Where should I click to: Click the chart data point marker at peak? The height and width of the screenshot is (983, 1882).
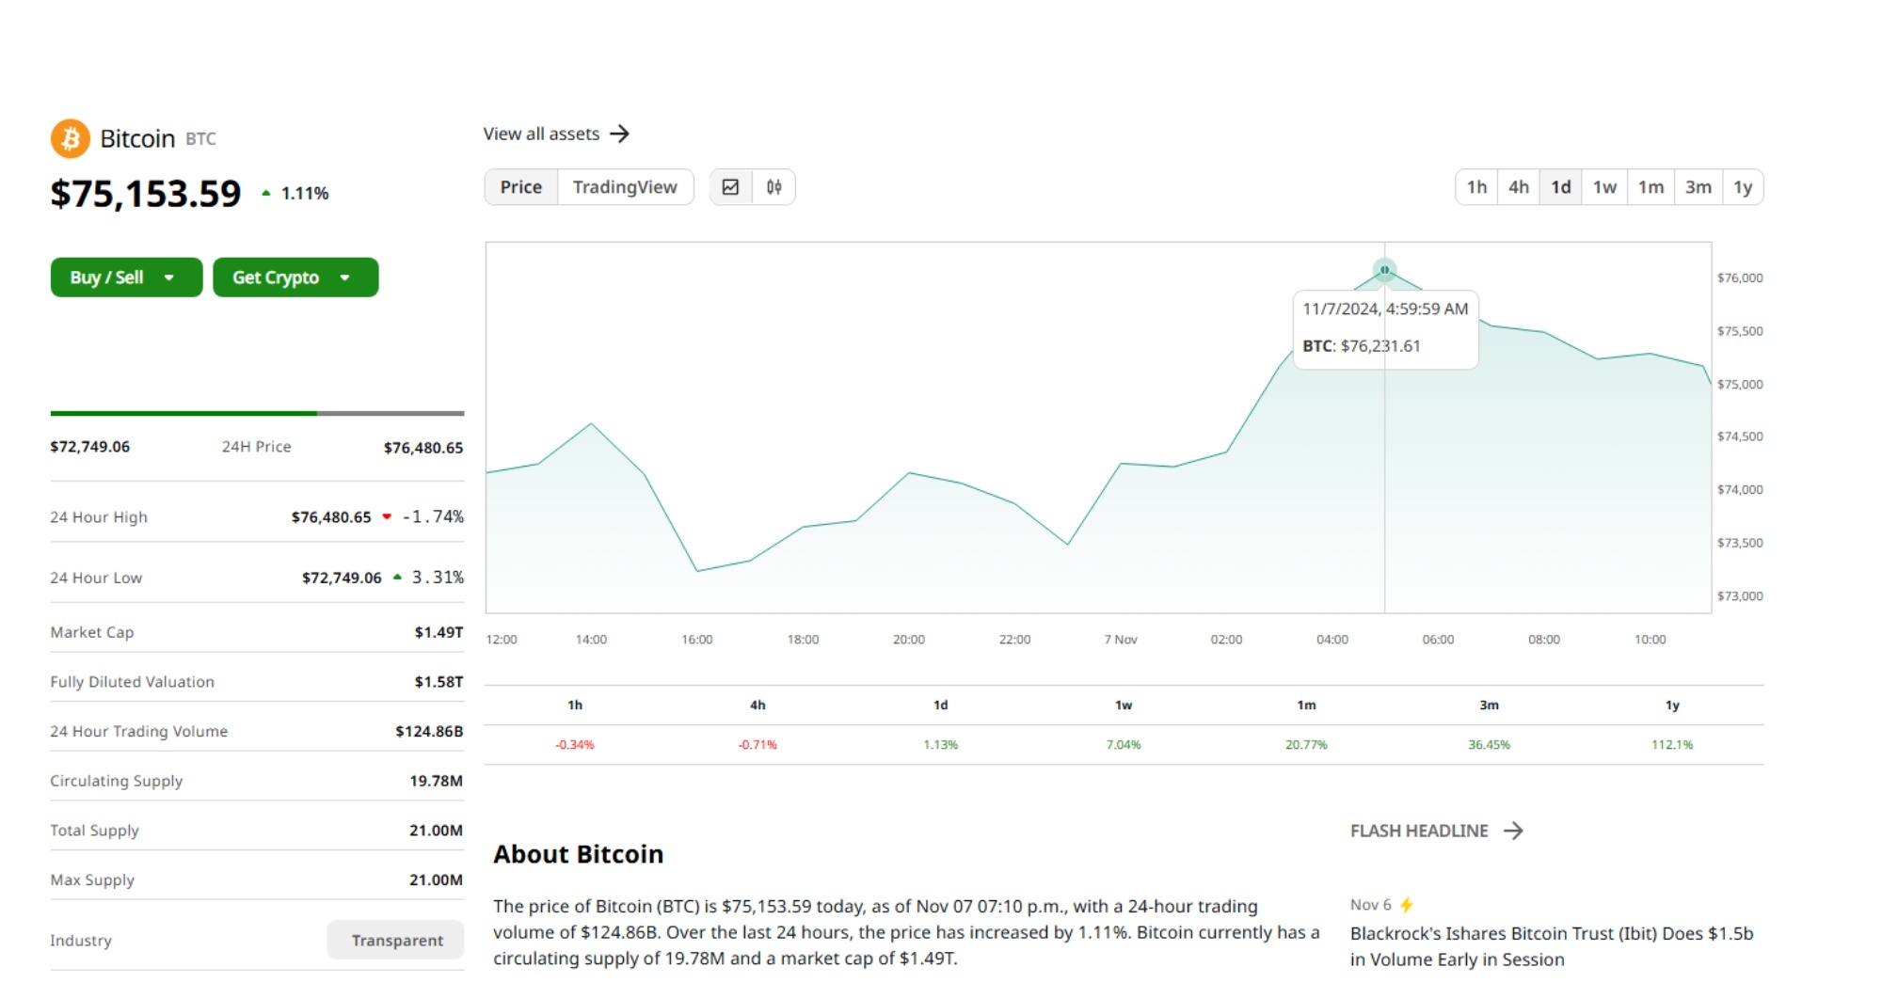click(x=1384, y=270)
